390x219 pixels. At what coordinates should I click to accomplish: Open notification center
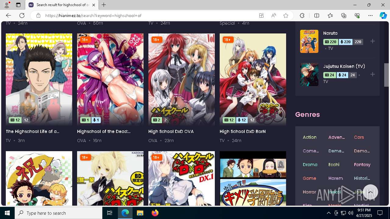click(380, 213)
